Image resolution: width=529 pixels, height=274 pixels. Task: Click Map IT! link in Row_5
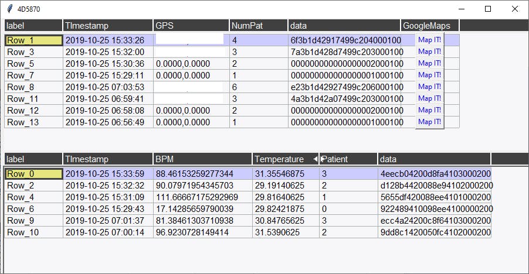coord(429,63)
